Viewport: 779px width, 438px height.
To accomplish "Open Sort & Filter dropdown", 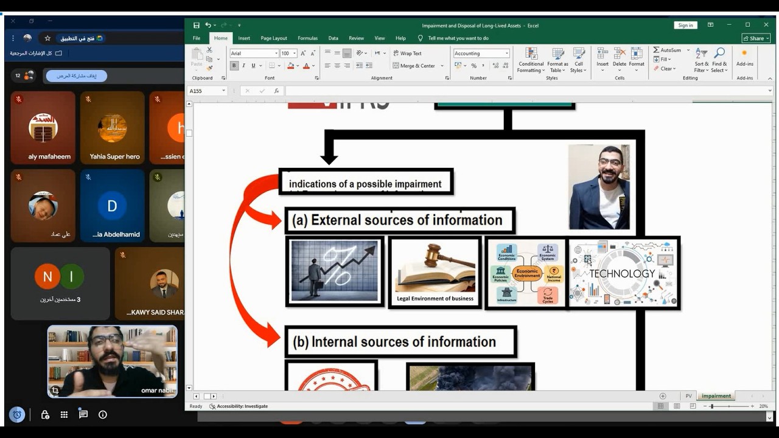I will (702, 60).
